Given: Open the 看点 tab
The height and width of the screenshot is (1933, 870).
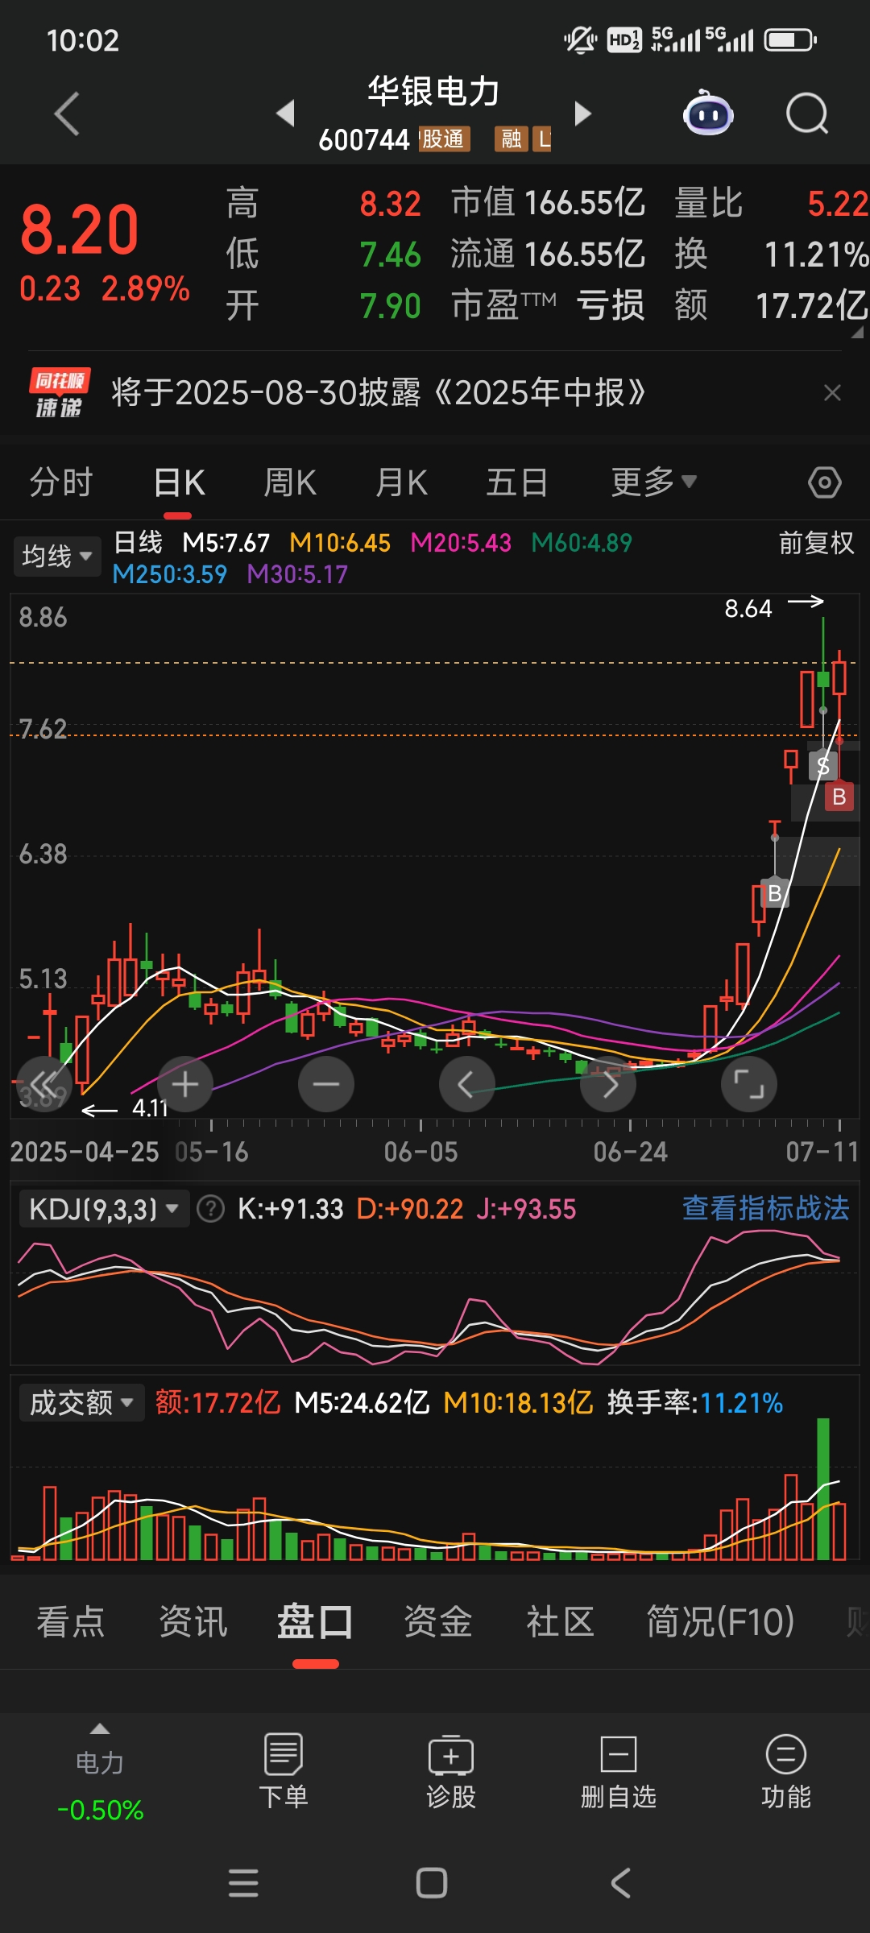Looking at the screenshot, I should [x=71, y=1621].
